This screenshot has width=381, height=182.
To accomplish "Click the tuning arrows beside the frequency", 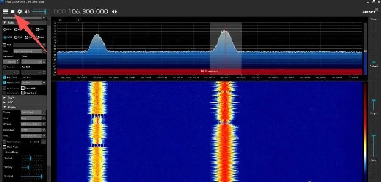I will point(114,12).
